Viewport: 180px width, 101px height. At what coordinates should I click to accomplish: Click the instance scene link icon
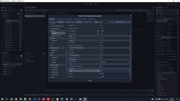pyautogui.click(x=5, y=10)
